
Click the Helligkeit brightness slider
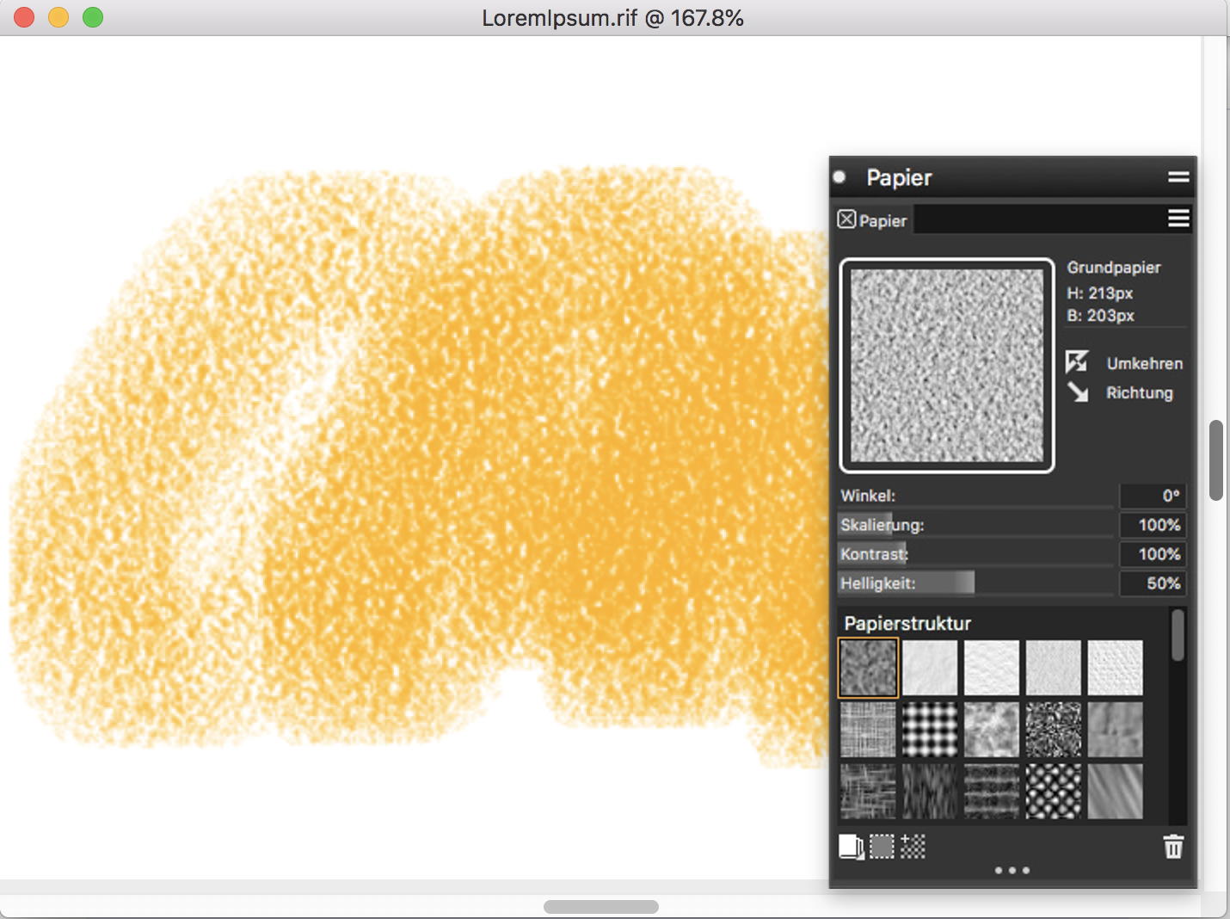coord(975,583)
